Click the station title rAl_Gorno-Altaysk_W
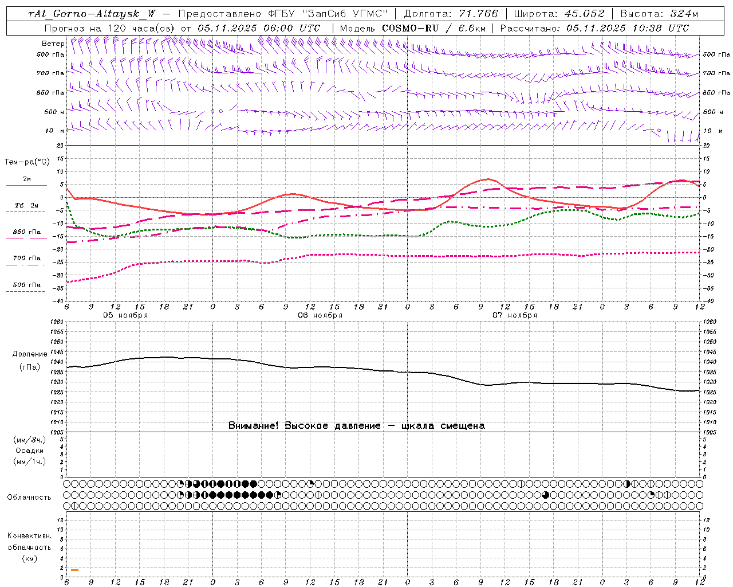The width and height of the screenshot is (733, 587). click(x=93, y=14)
